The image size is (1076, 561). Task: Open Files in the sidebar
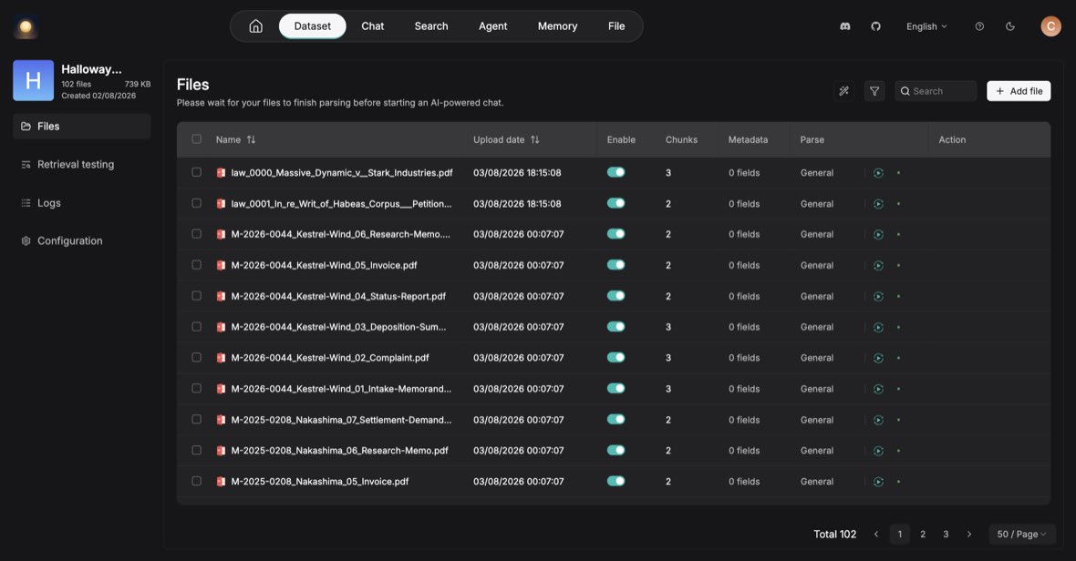82,126
